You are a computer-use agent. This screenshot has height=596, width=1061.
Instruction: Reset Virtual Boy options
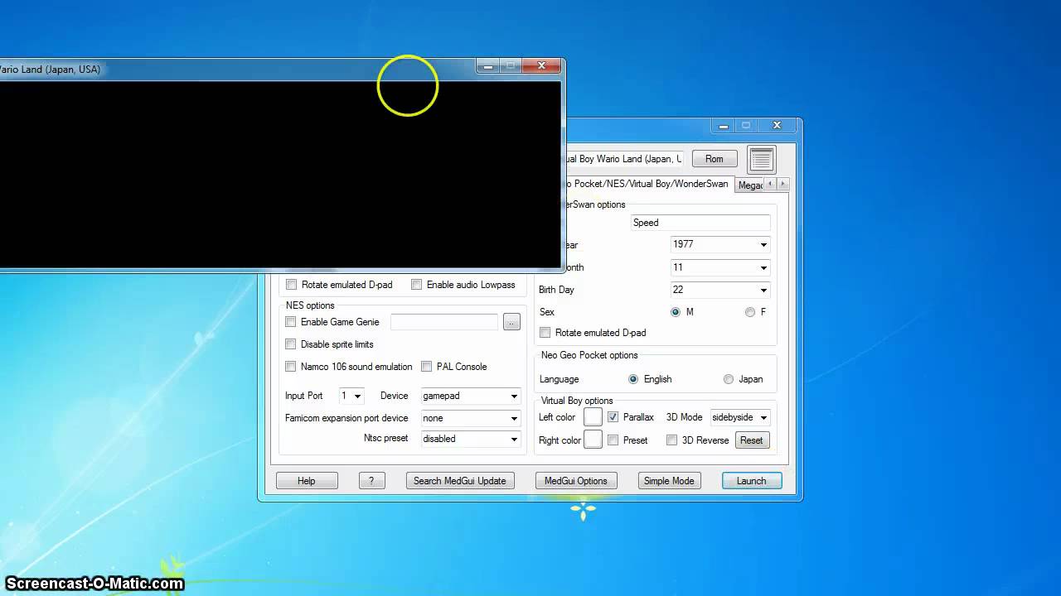coord(752,440)
